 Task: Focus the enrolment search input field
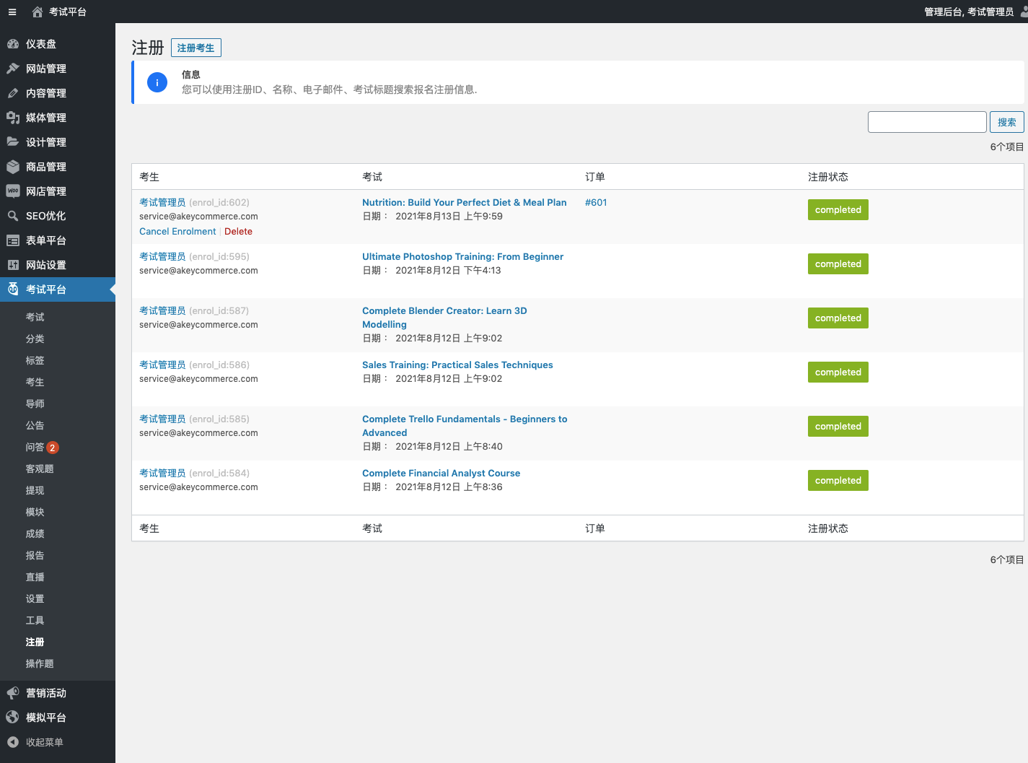pyautogui.click(x=926, y=122)
